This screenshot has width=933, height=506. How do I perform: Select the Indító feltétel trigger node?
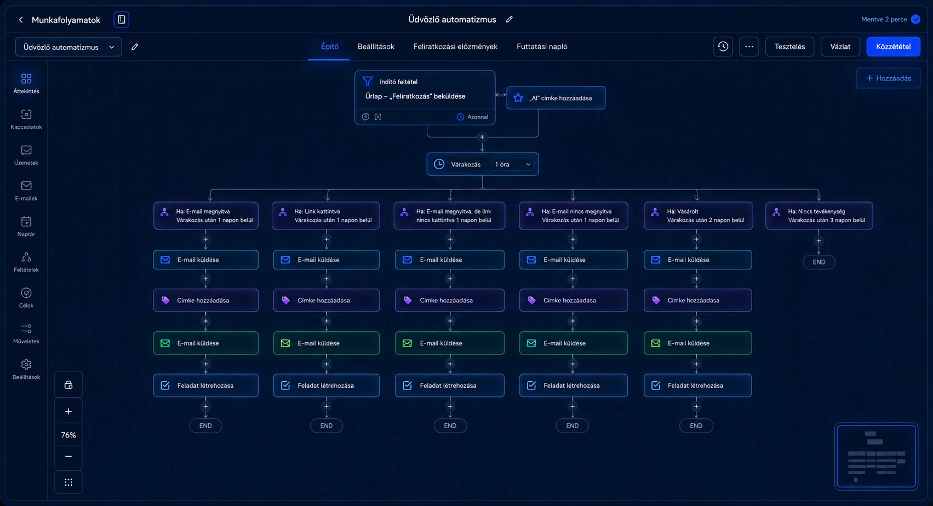point(425,97)
